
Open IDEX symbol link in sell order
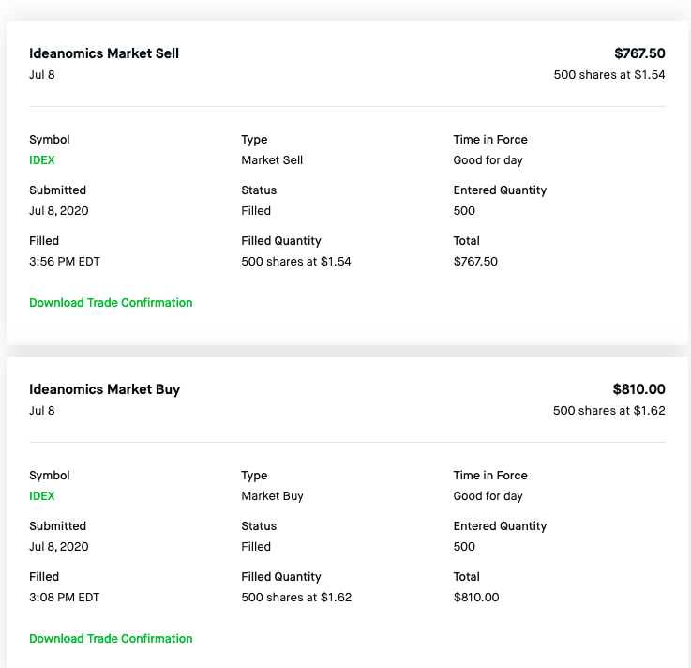(42, 160)
